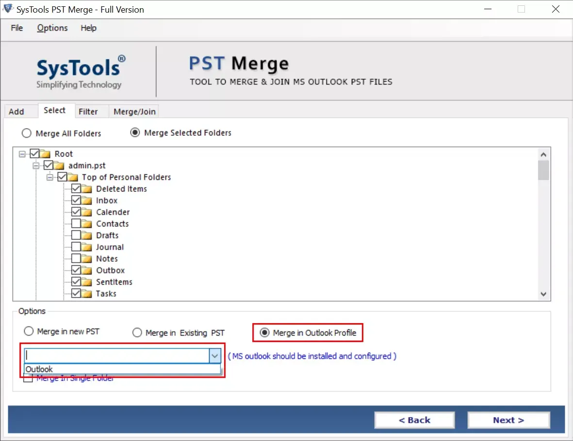Open the File menu
The width and height of the screenshot is (573, 441).
[x=17, y=28]
